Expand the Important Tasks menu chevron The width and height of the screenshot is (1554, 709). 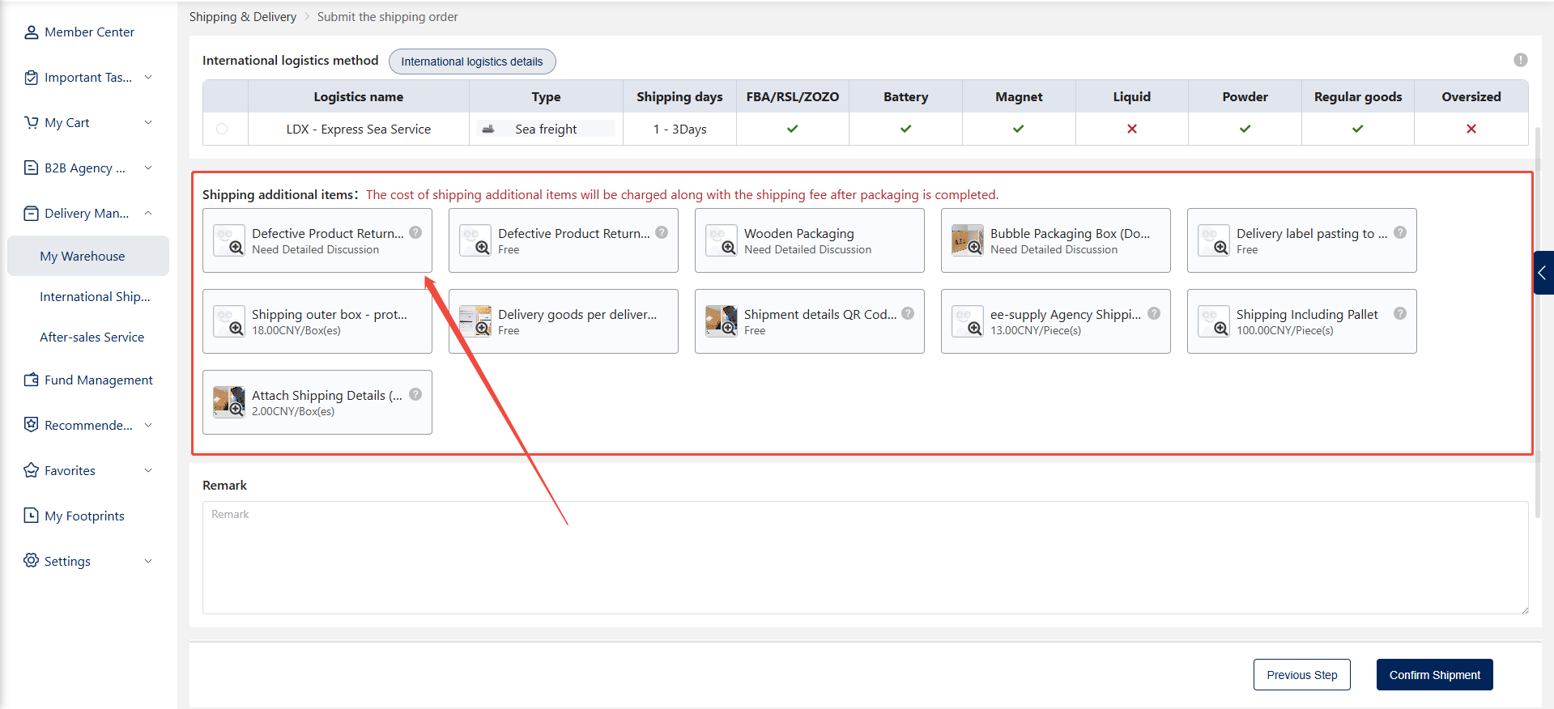(x=148, y=77)
